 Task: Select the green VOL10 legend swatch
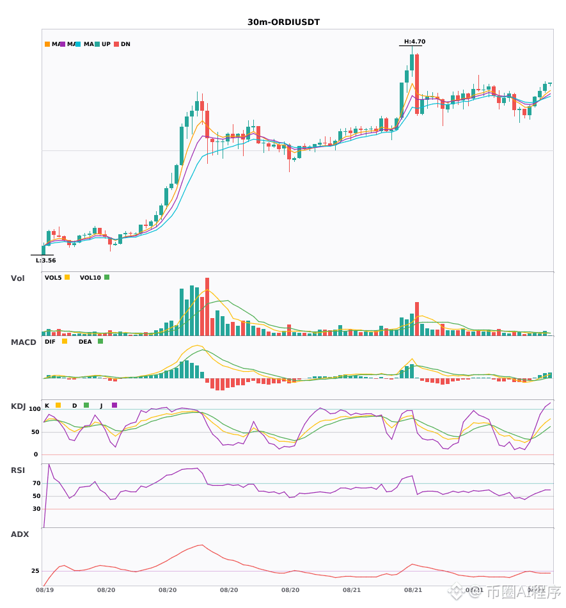[x=107, y=277]
